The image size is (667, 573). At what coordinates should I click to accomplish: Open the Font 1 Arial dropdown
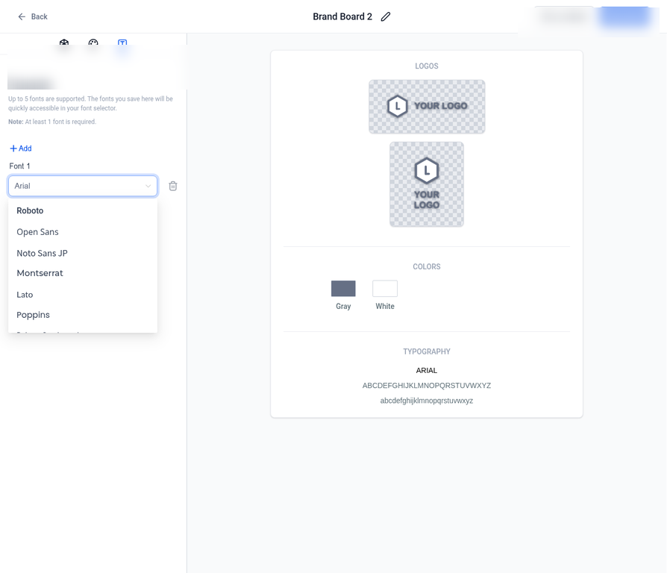click(x=83, y=186)
